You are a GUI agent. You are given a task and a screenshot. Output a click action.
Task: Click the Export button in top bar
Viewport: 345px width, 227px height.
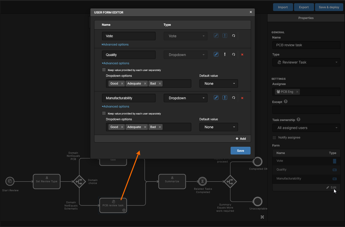point(304,7)
